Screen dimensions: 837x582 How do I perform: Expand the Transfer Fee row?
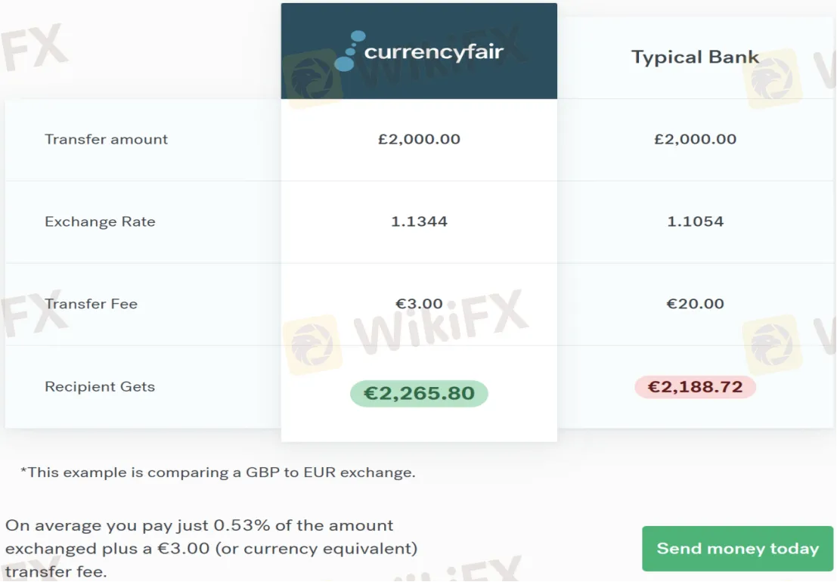click(91, 304)
